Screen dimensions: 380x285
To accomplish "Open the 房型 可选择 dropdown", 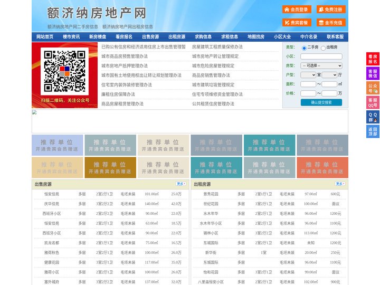I will coord(321,65).
